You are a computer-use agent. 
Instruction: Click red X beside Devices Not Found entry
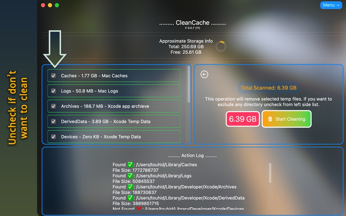click(139, 208)
